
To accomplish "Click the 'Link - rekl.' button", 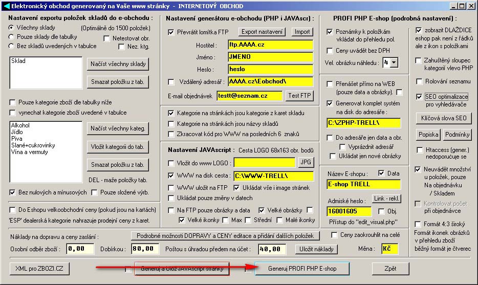I will click(386, 199).
